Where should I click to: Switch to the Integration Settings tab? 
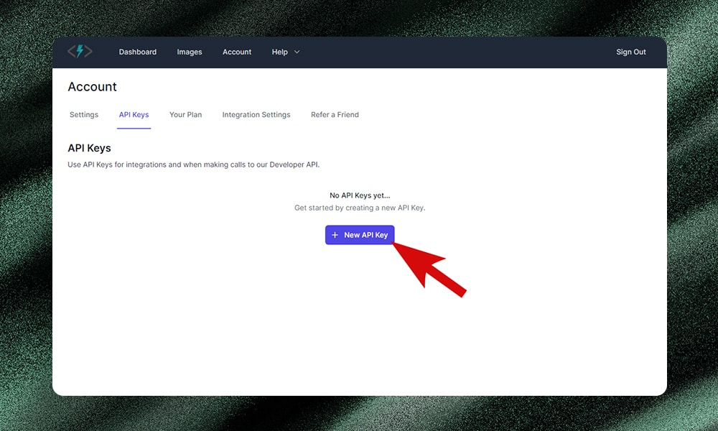click(256, 114)
